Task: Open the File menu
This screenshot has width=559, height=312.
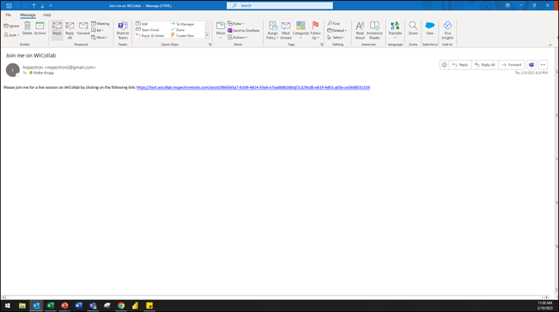Action: coord(8,14)
